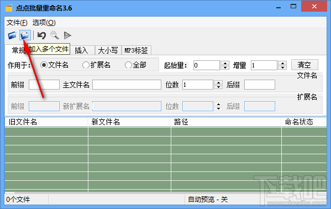The image size is (331, 209).
Task: Minimize the 点点批量重命名 window
Action: click(279, 8)
